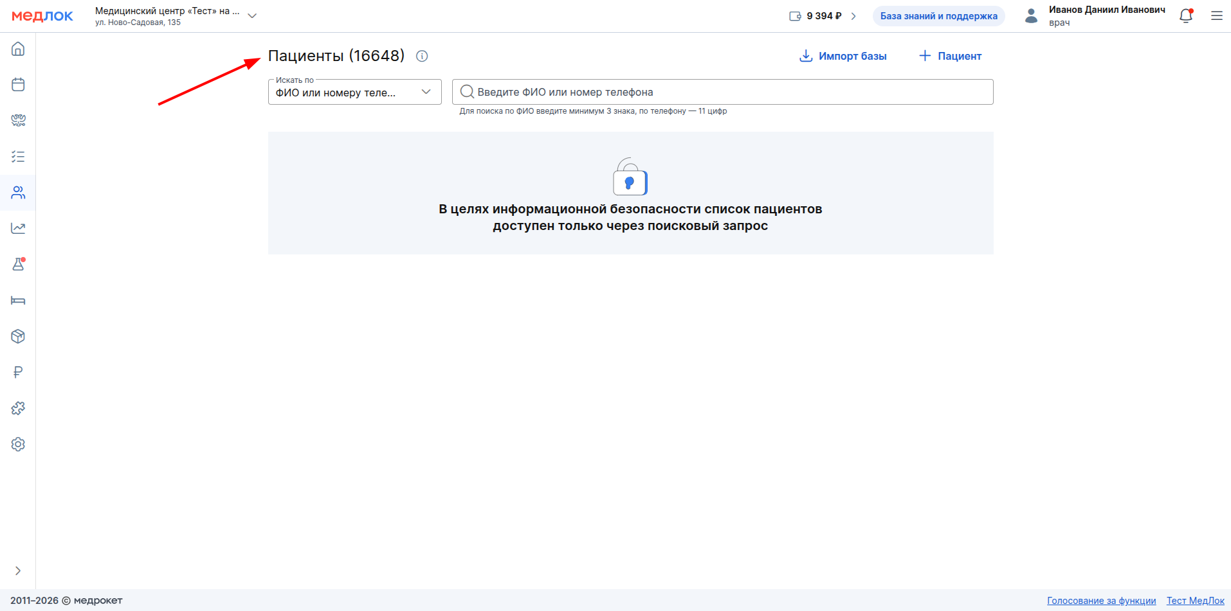Open the puzzle-piece integrations section
The image size is (1231, 611).
coord(18,409)
